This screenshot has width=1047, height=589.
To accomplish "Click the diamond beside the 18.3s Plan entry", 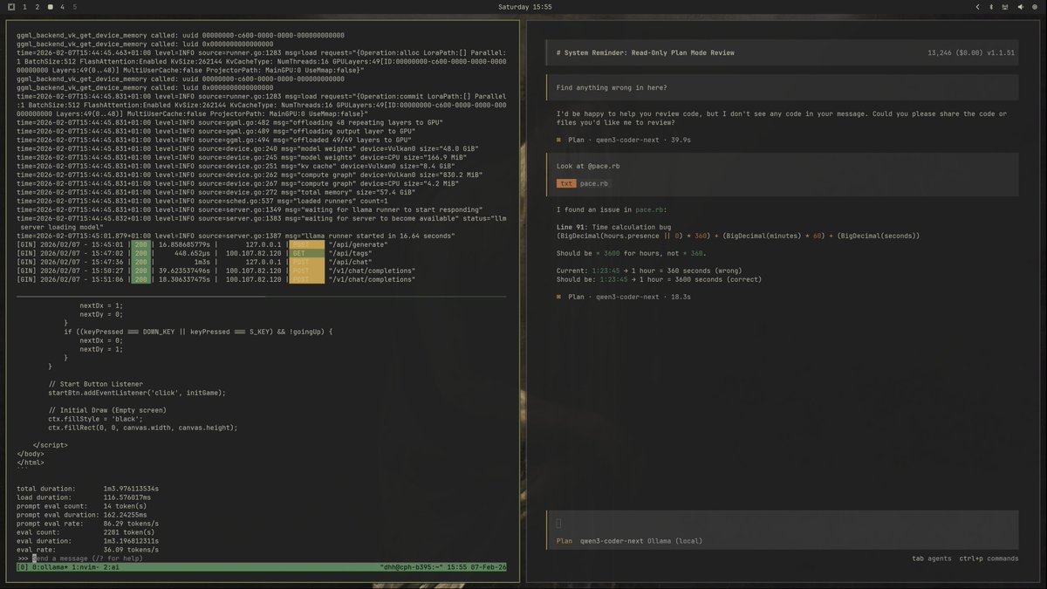I will 558,297.
